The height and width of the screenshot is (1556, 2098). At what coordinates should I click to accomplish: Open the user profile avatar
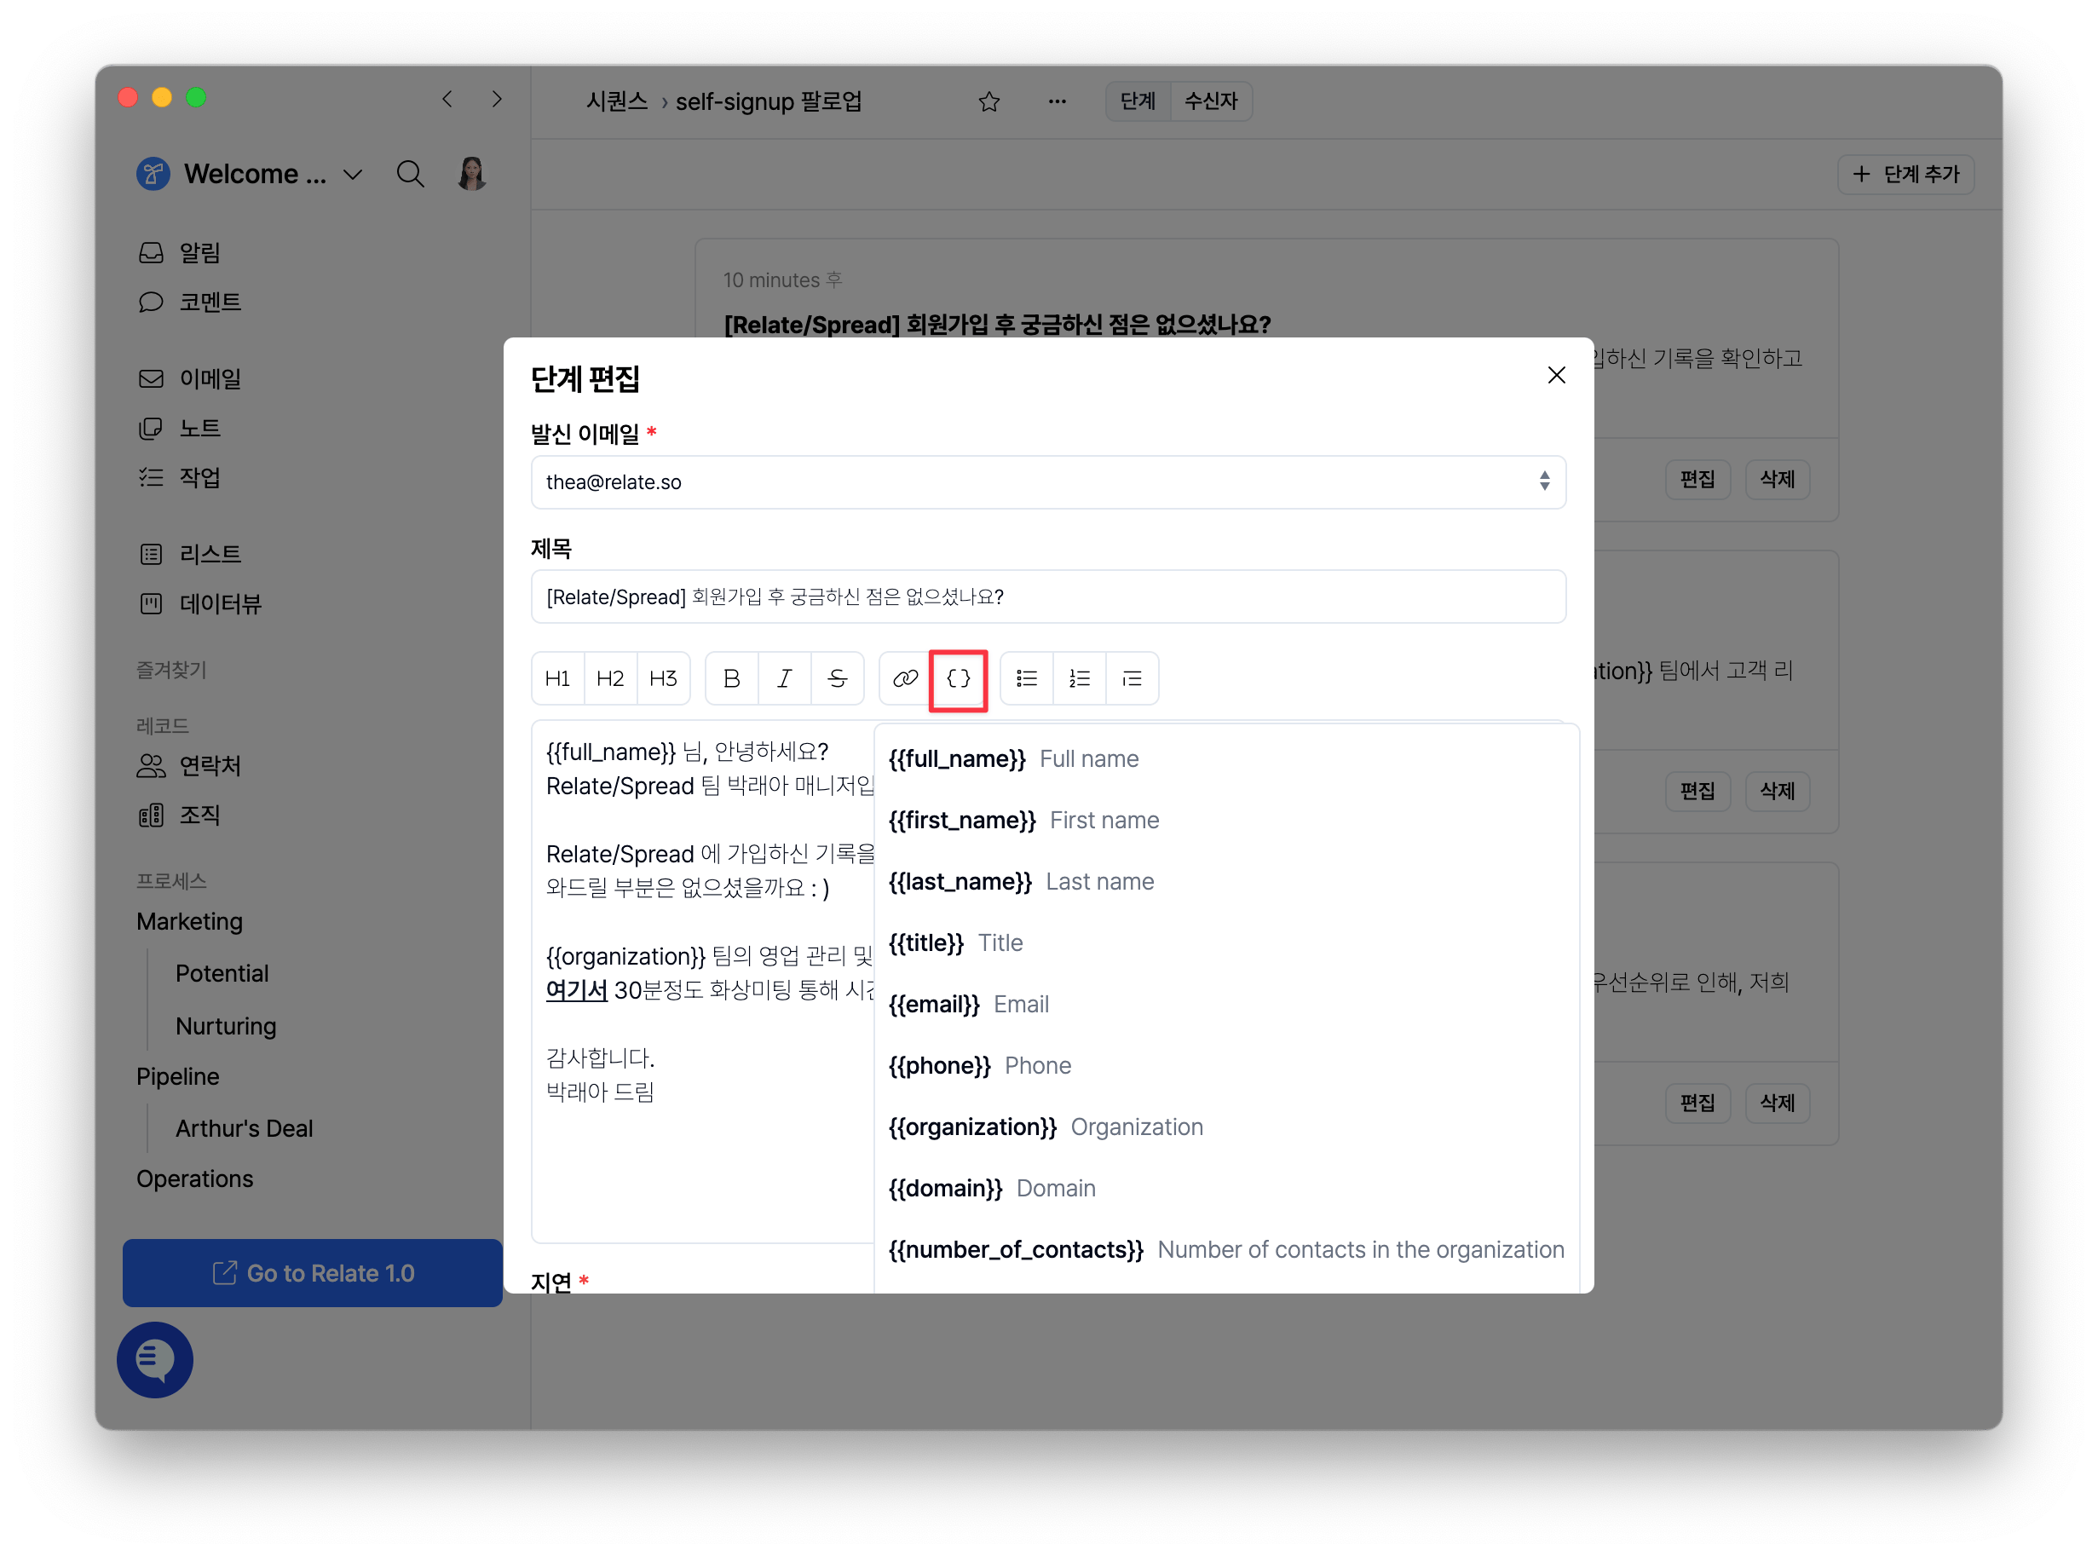(x=472, y=174)
